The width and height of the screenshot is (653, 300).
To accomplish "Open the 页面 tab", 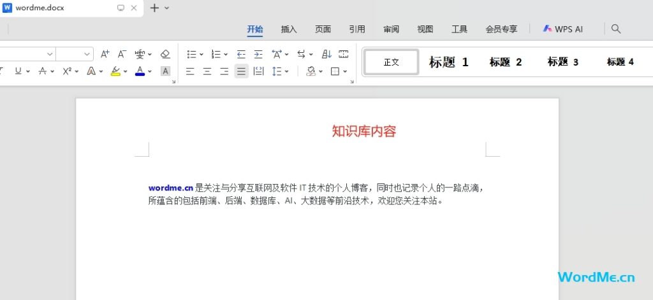I will (323, 29).
